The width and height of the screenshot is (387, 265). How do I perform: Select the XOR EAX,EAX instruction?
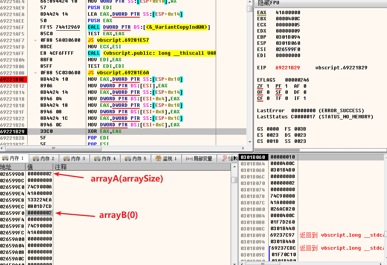click(105, 131)
